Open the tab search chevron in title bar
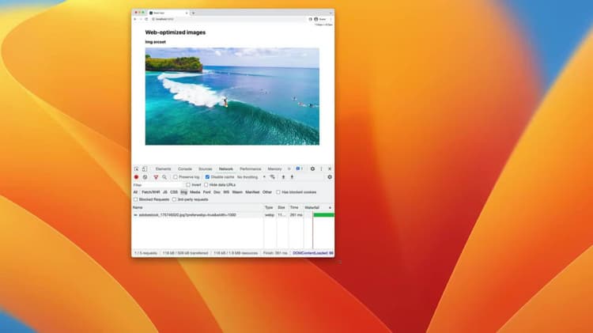593x333 pixels. tap(330, 13)
